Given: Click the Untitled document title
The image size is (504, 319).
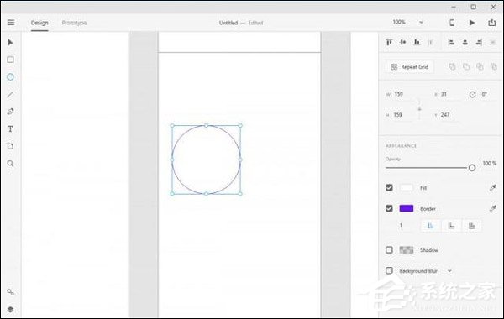Looking at the screenshot, I should tap(228, 23).
